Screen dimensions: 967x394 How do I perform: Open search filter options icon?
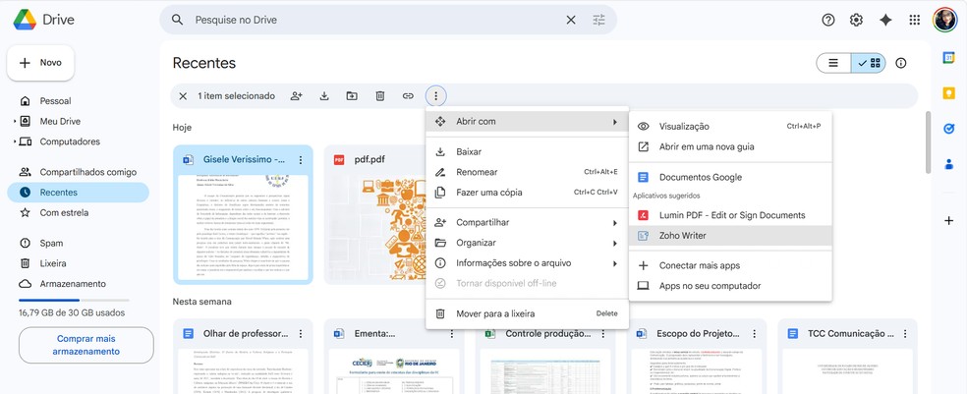pos(599,20)
